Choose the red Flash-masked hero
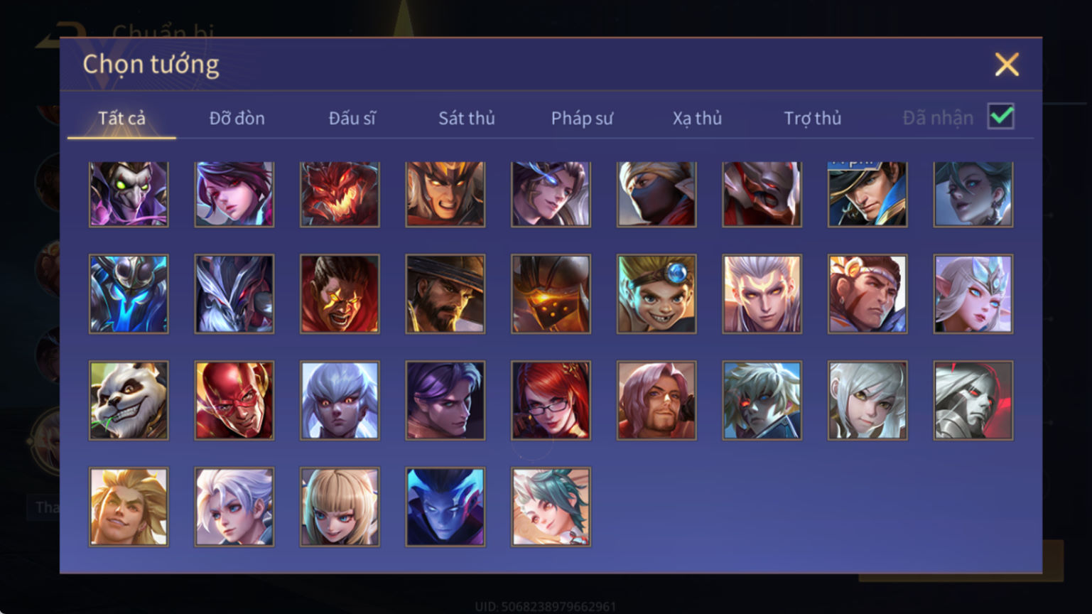 coord(234,400)
